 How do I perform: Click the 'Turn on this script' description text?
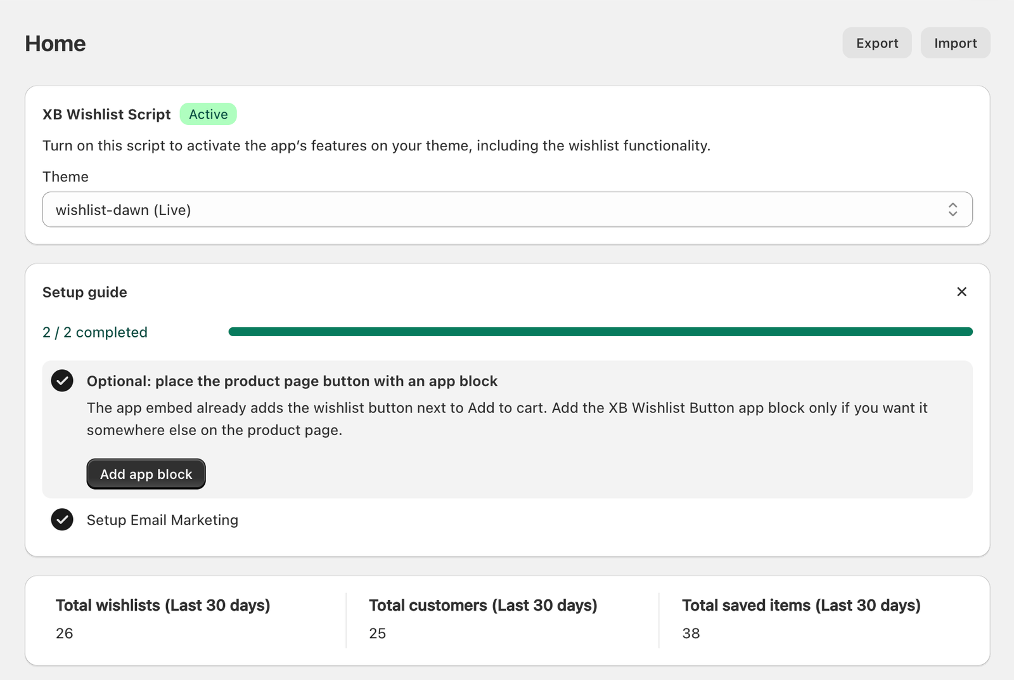376,146
